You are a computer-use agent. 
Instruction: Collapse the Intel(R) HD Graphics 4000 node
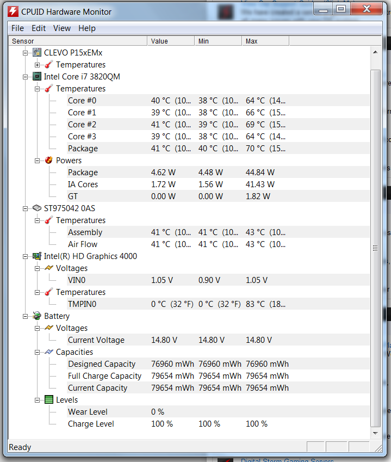(x=26, y=256)
